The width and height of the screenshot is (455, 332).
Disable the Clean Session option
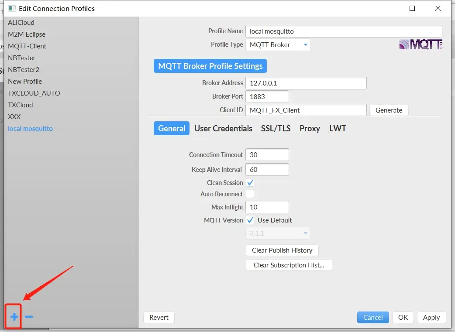pos(250,182)
